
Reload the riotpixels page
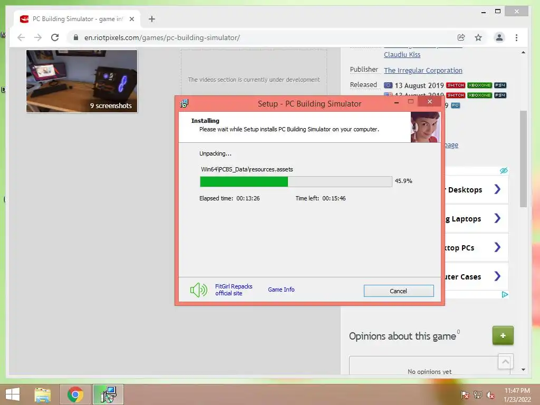(x=55, y=37)
